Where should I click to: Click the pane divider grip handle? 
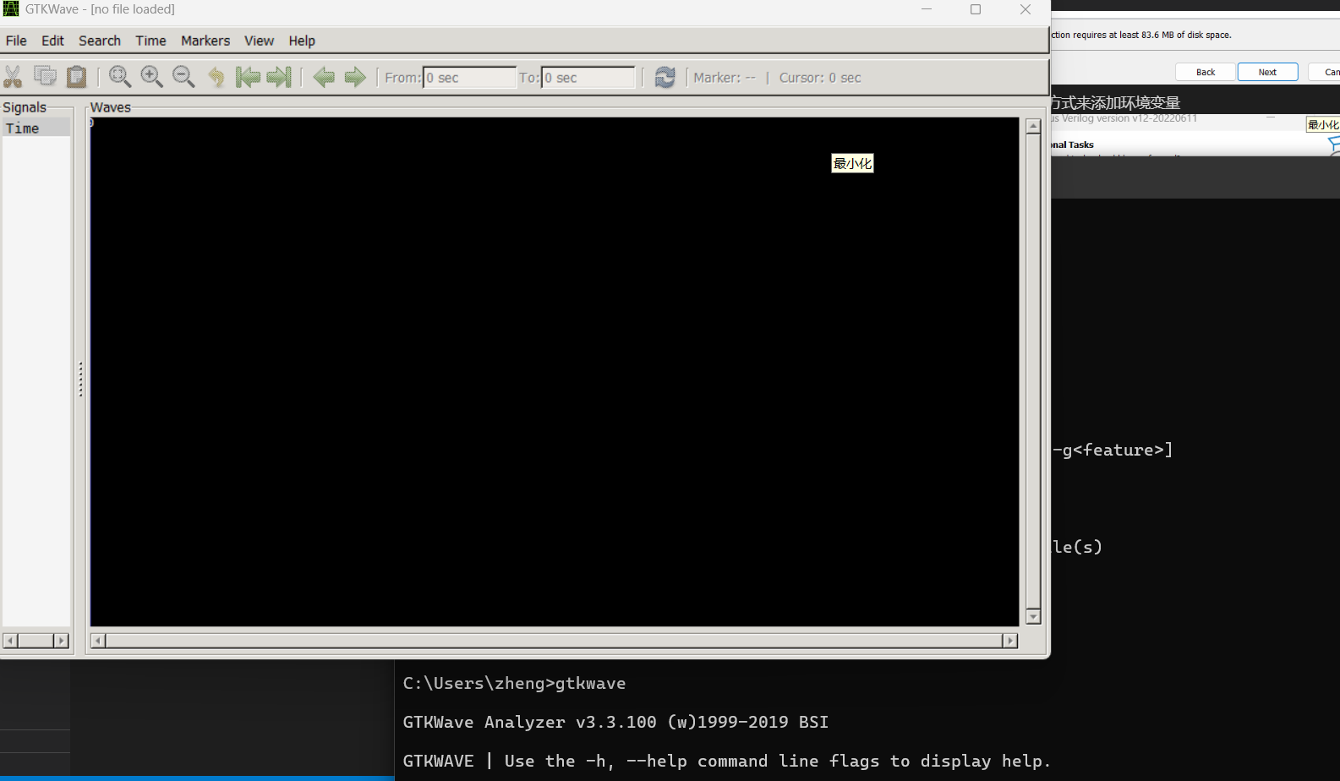point(80,379)
